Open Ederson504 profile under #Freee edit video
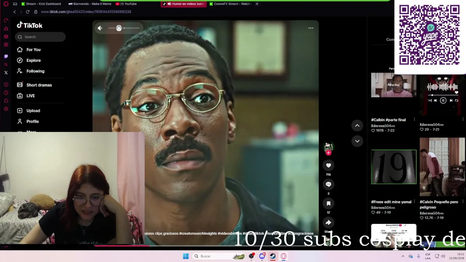466x262 pixels. click(x=383, y=208)
